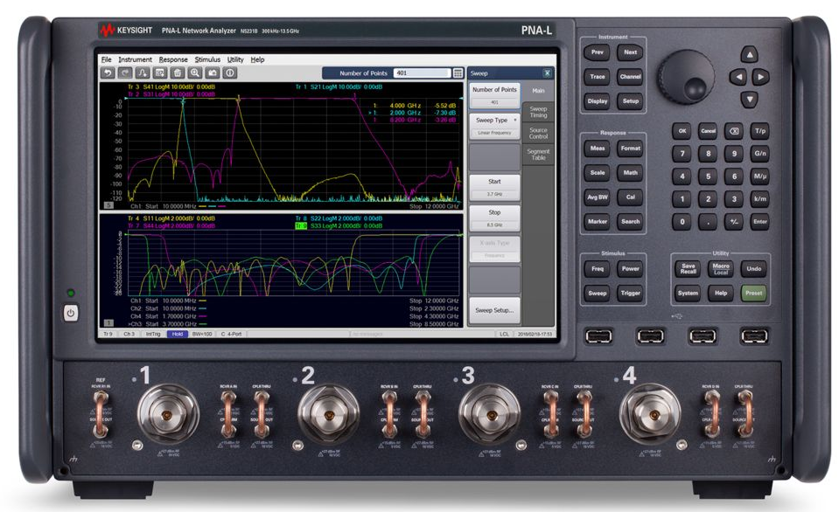Image resolution: width=839 pixels, height=512 pixels.
Task: Hit the green Preset hardware key
Action: tap(754, 293)
